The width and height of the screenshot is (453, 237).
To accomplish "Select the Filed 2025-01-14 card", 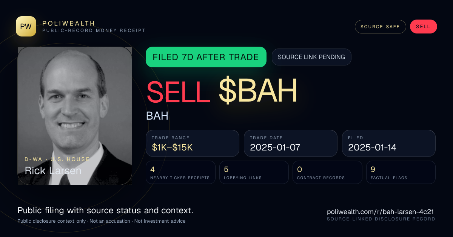I will 389,143.
